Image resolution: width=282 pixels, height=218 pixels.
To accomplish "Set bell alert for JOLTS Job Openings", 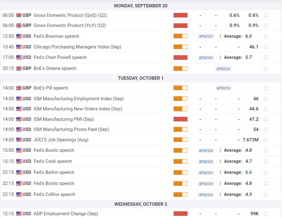I will point(266,140).
